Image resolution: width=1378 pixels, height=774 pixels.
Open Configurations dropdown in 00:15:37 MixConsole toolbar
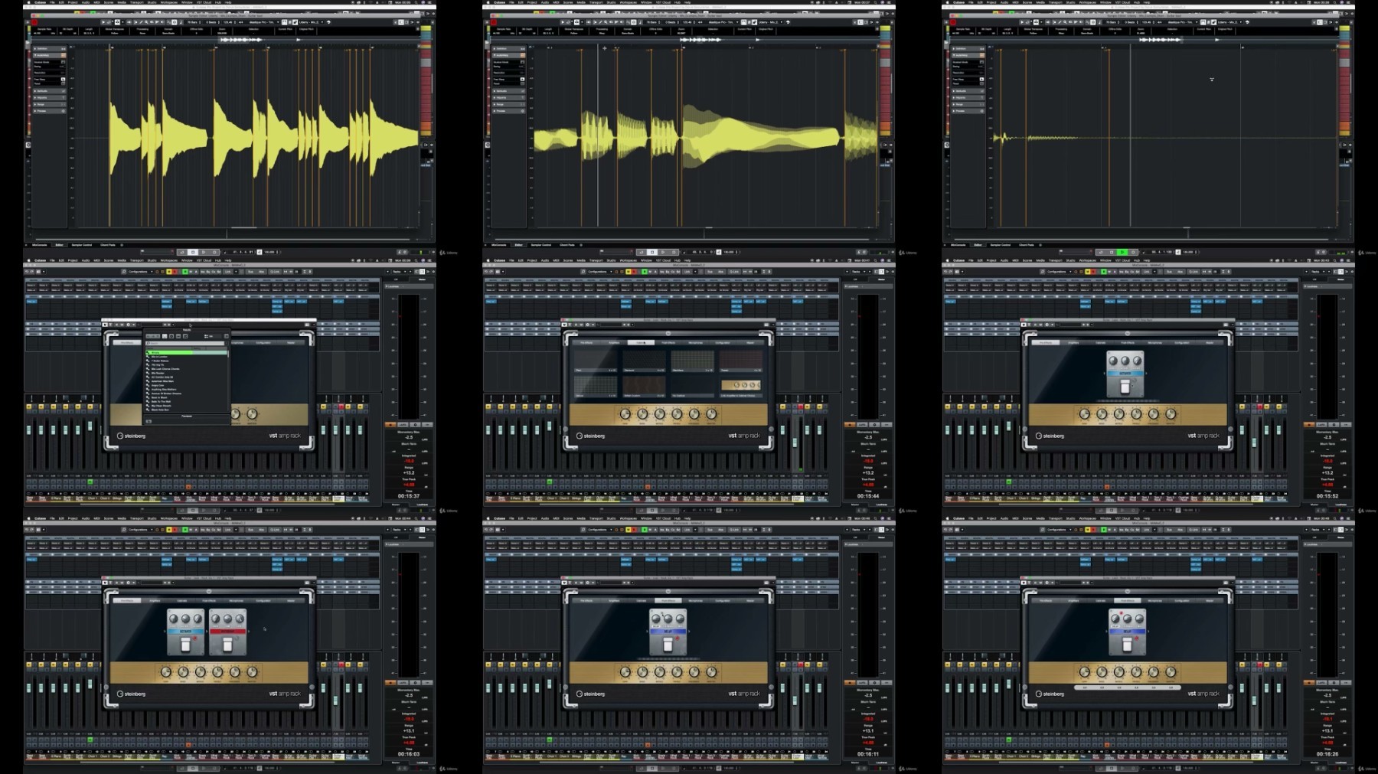[x=140, y=272]
